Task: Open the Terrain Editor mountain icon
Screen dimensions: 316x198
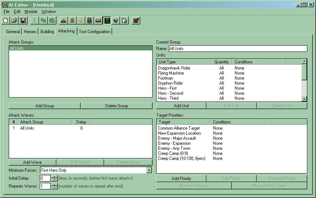Action: pos(64,21)
